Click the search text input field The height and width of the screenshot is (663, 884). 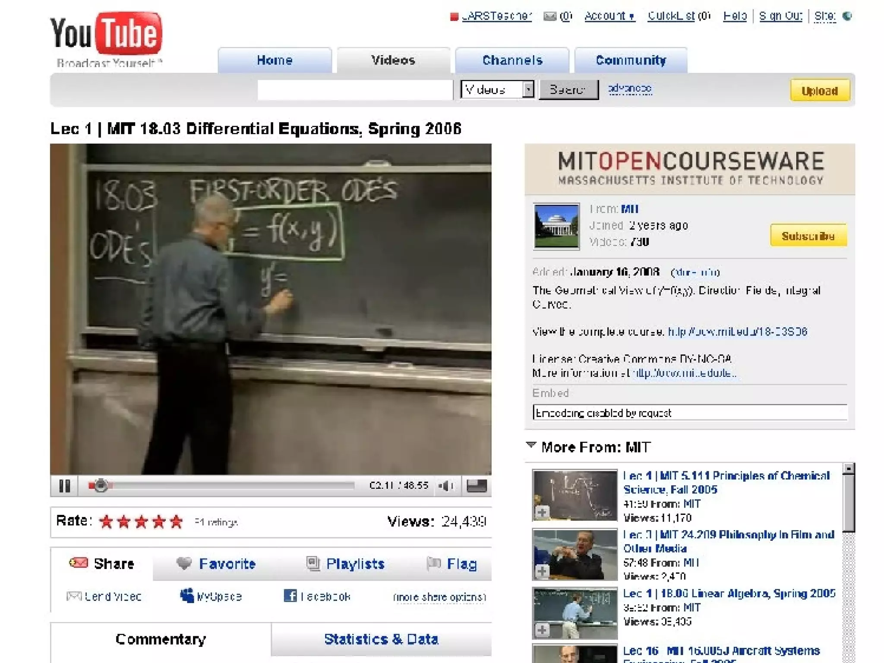[x=355, y=90]
